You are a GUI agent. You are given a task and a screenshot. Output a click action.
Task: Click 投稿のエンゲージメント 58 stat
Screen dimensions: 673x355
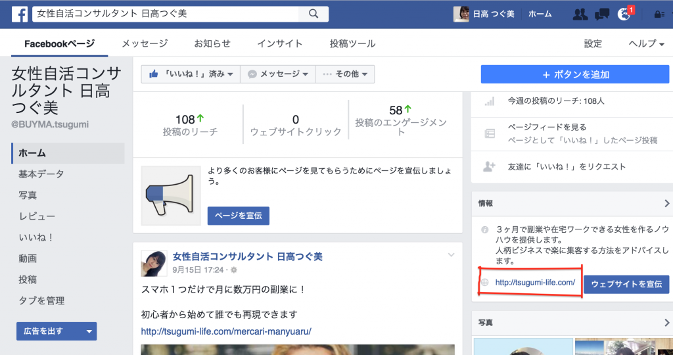pyautogui.click(x=401, y=120)
